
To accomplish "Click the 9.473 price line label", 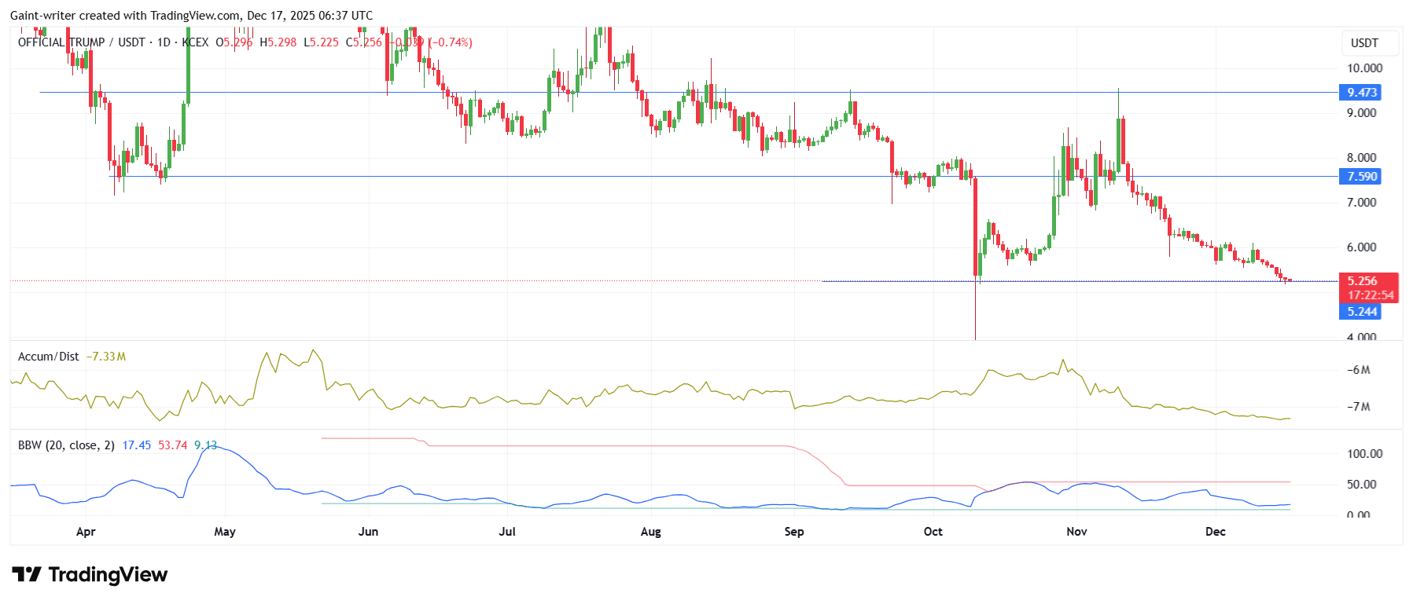I will tap(1360, 93).
